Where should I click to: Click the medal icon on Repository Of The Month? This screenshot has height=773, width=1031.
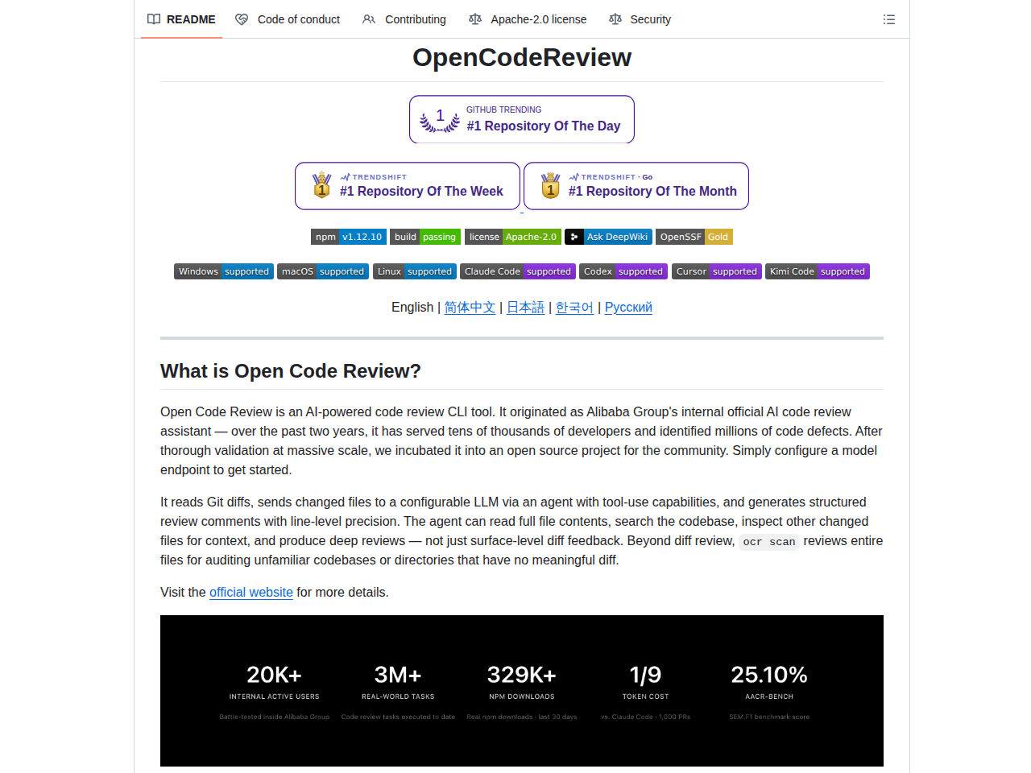pos(551,185)
